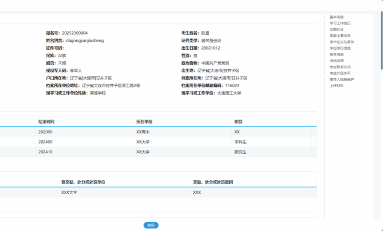Navigate to 学术论文与著作 anchor
Image resolution: width=383 pixels, height=231 pixels.
pos(341,42)
